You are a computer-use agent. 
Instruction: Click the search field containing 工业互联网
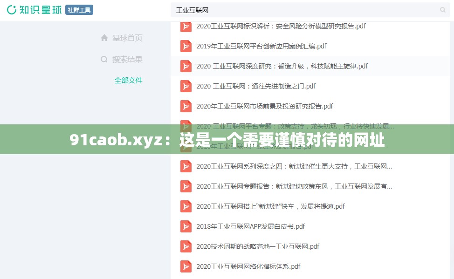pos(280,10)
